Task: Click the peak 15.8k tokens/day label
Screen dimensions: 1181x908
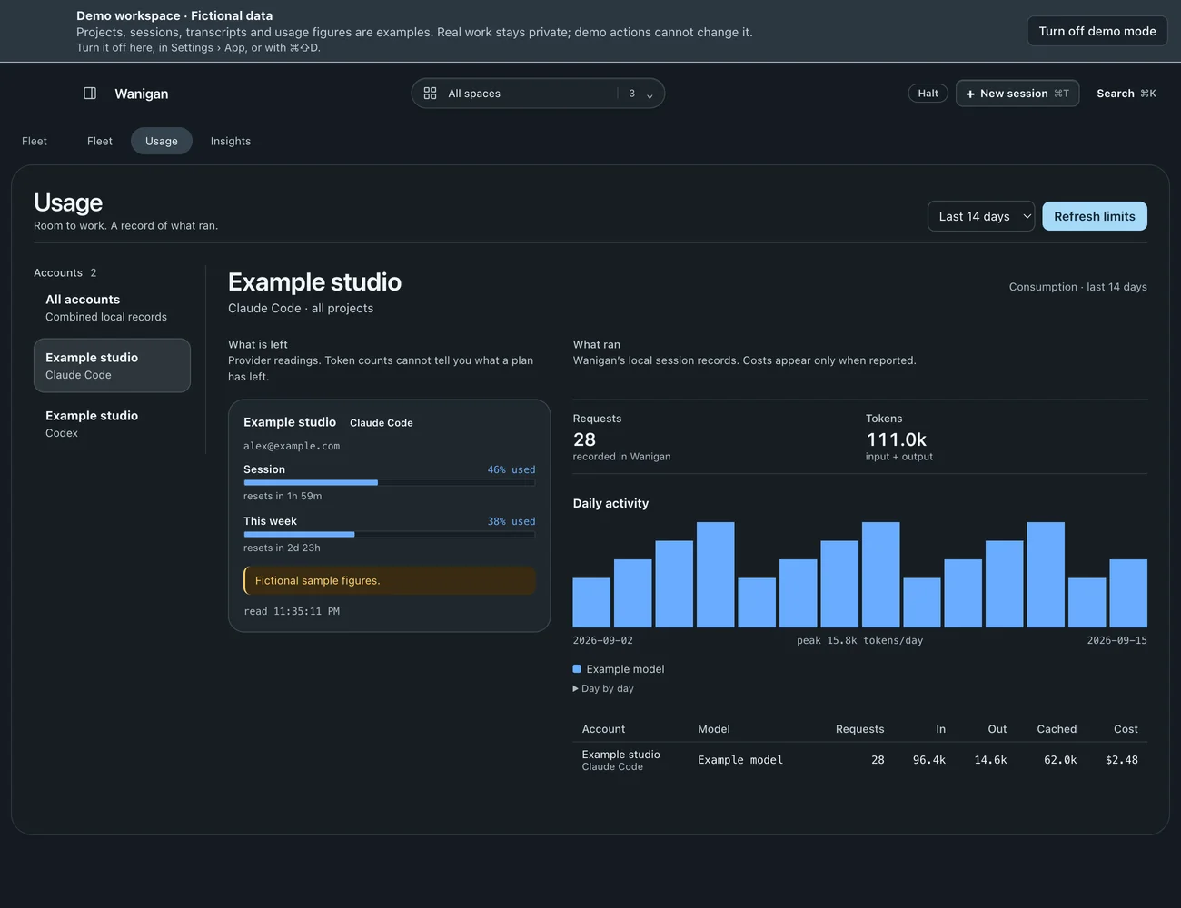Action: click(x=859, y=640)
